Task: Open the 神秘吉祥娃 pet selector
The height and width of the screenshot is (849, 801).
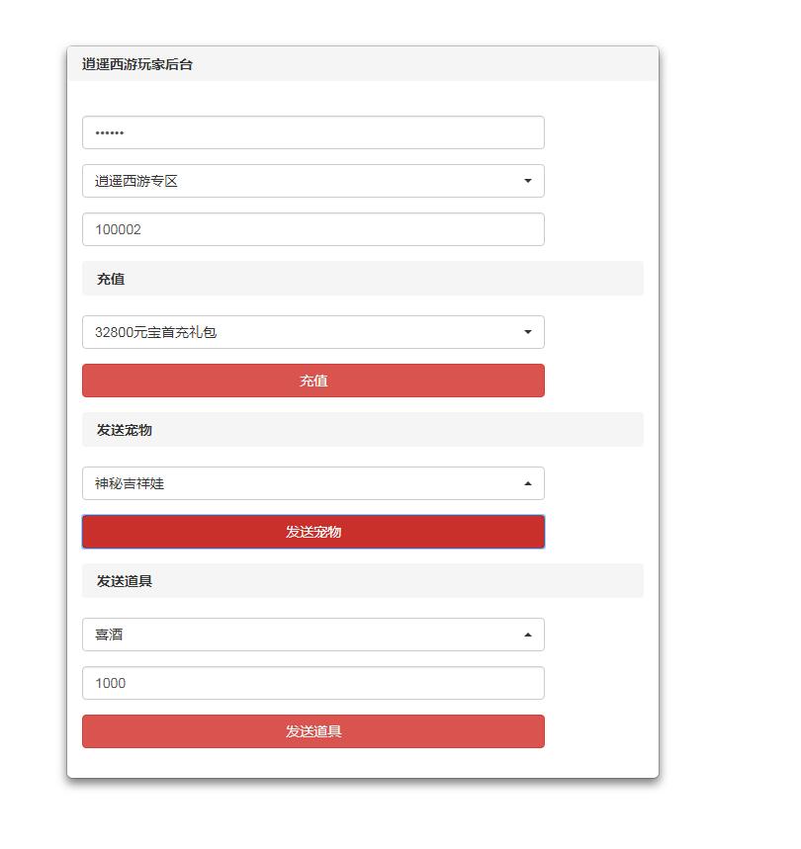Action: [312, 483]
